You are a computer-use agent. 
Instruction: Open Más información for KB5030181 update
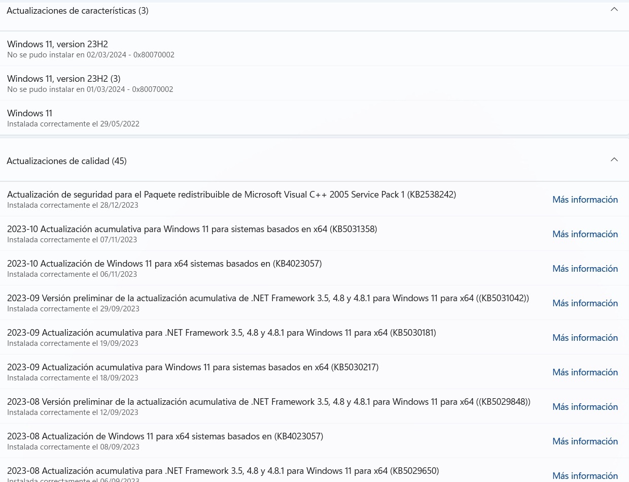pyautogui.click(x=585, y=337)
